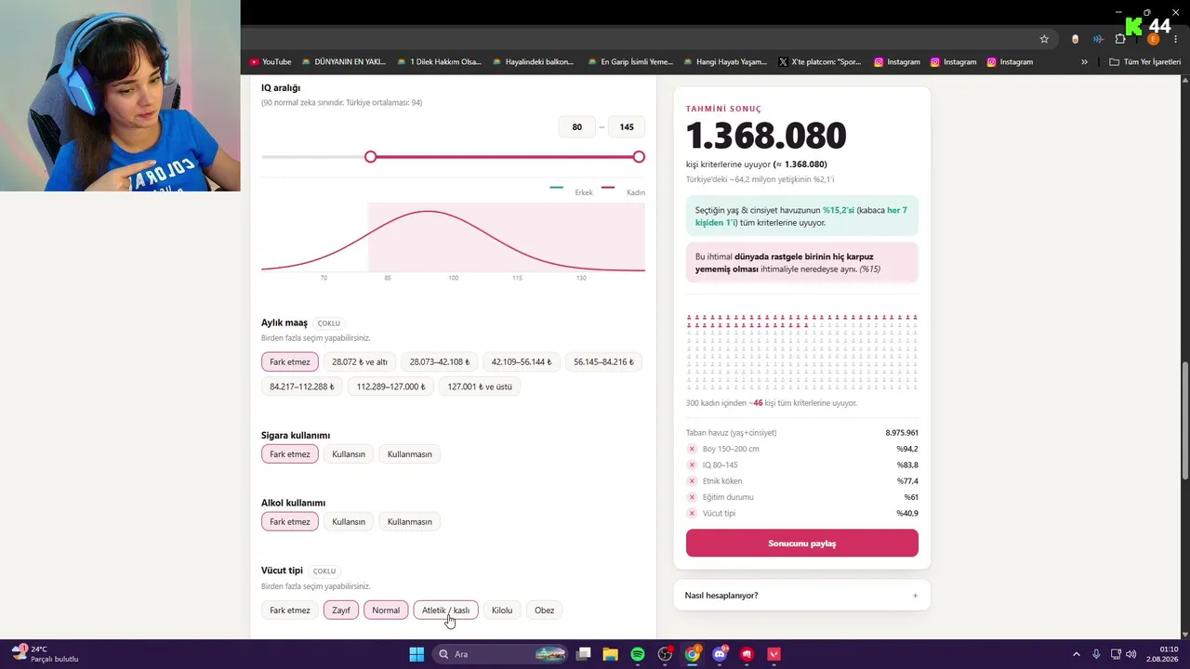The height and width of the screenshot is (669, 1190).
Task: Deselect Zayıf body type
Action: pos(341,610)
